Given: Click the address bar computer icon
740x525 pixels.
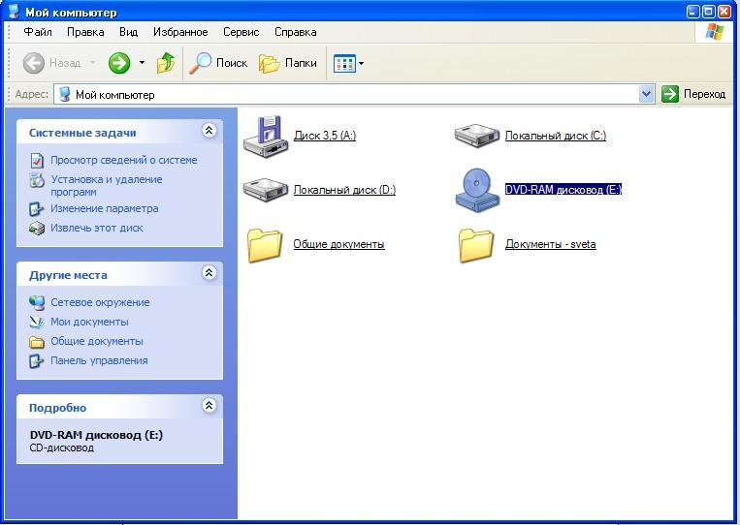Looking at the screenshot, I should point(65,94).
